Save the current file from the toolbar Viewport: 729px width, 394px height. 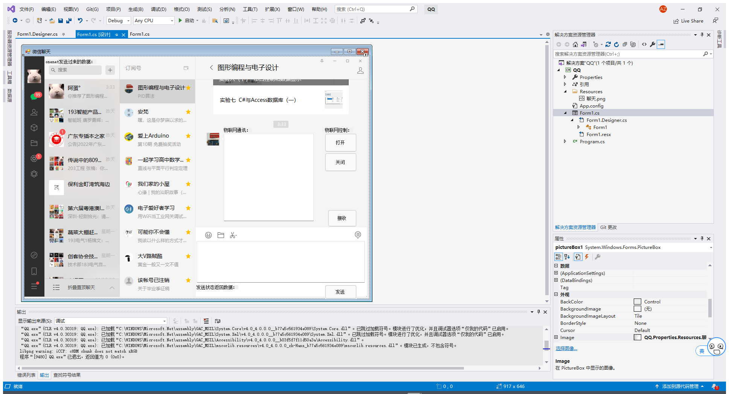click(x=61, y=21)
